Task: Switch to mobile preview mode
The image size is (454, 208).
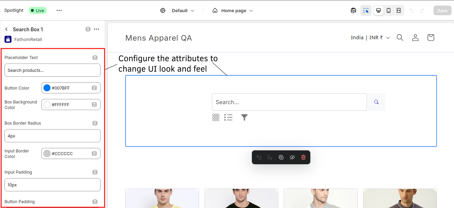Action: pyautogui.click(x=389, y=10)
